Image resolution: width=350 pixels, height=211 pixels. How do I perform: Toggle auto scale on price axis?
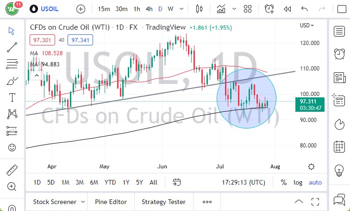coord(315,182)
